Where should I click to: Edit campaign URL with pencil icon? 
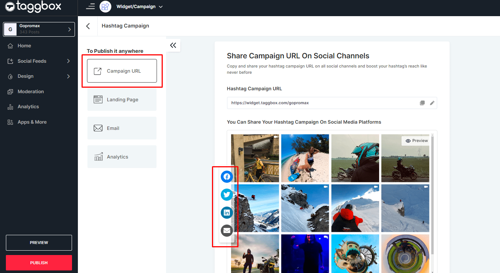click(432, 103)
